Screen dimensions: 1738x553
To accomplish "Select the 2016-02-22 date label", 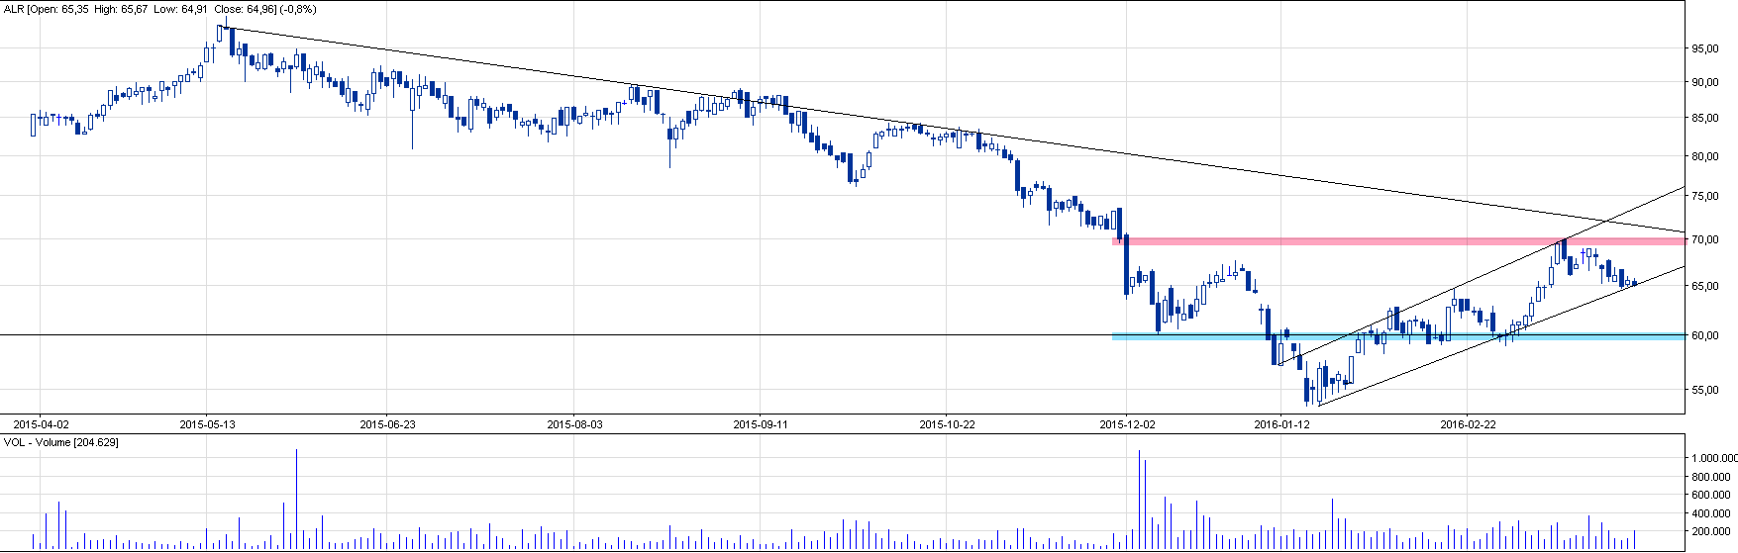I will tap(1467, 424).
